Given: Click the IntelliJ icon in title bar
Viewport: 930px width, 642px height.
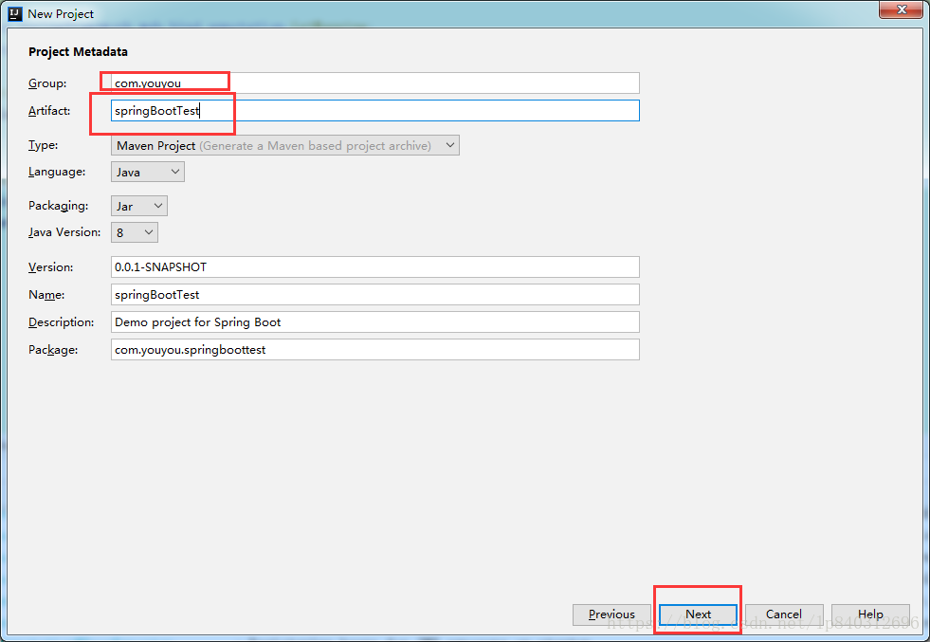Looking at the screenshot, I should (x=15, y=13).
